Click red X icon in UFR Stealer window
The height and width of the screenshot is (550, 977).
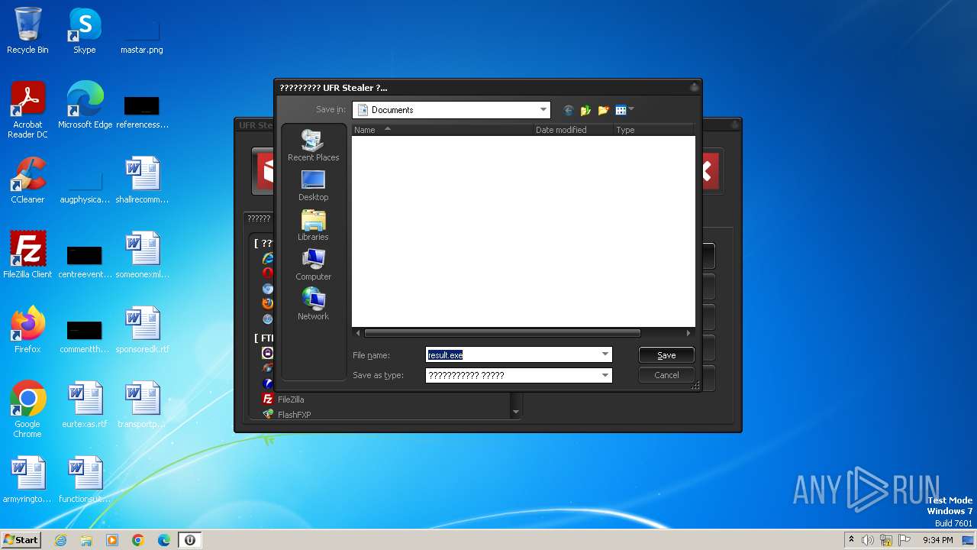click(x=708, y=172)
